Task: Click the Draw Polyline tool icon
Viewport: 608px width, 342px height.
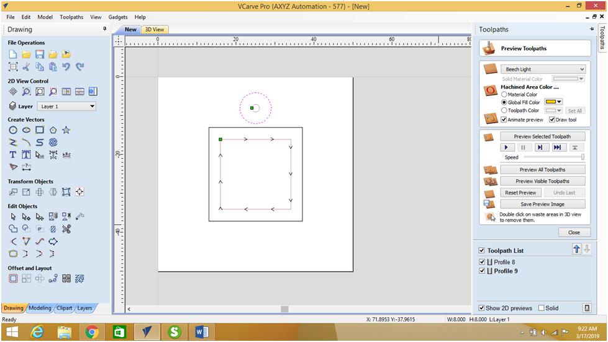Action: click(13, 142)
